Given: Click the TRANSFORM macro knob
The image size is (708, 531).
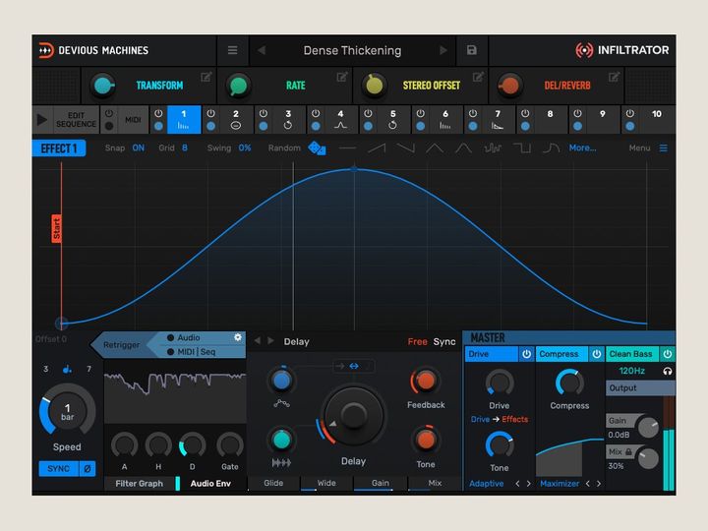Looking at the screenshot, I should [102, 86].
